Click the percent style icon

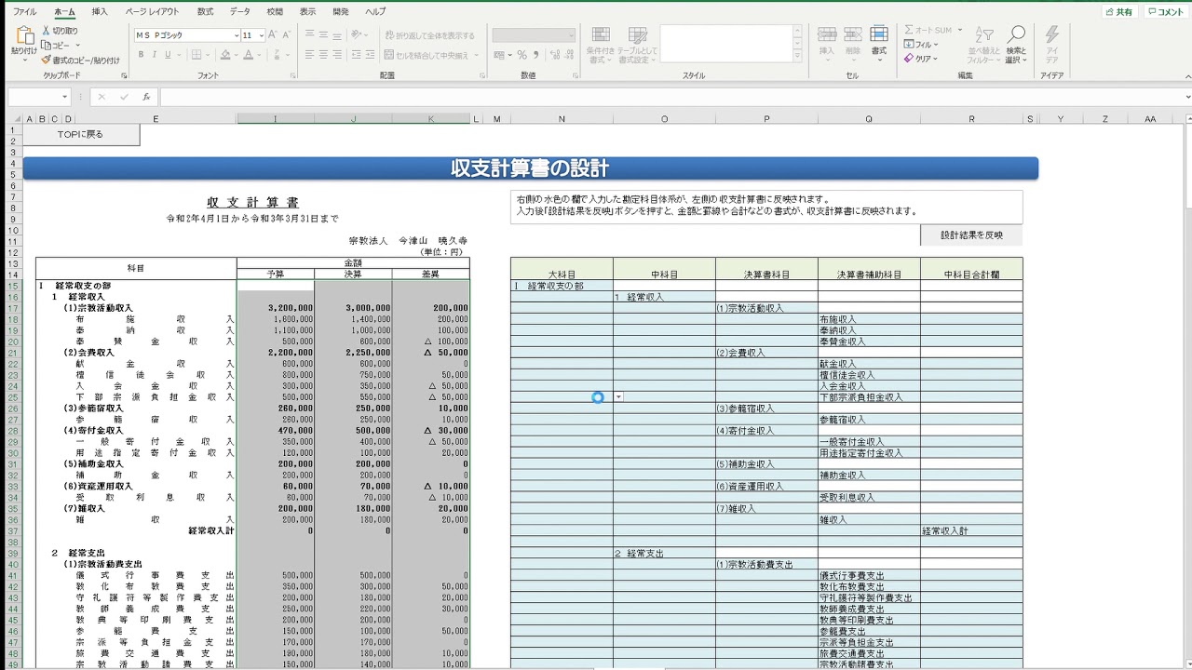point(522,55)
